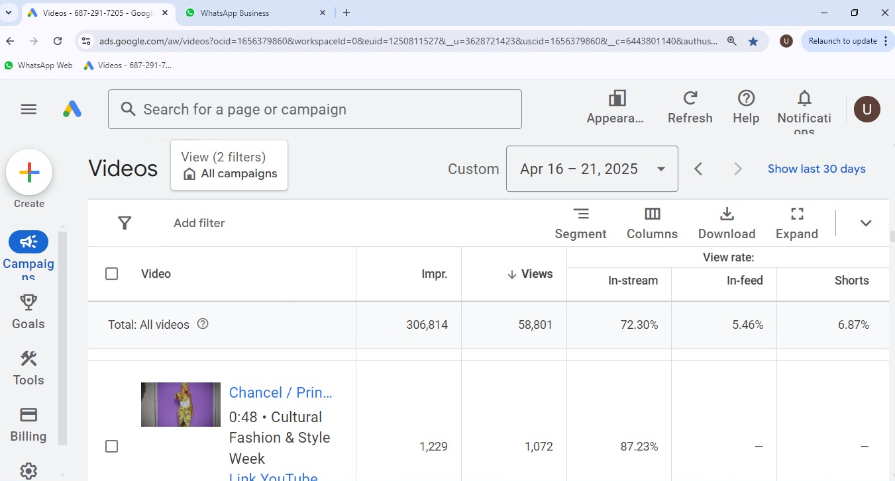Check the Chancel video row checkbox
Screen dimensions: 895x481
point(112,447)
